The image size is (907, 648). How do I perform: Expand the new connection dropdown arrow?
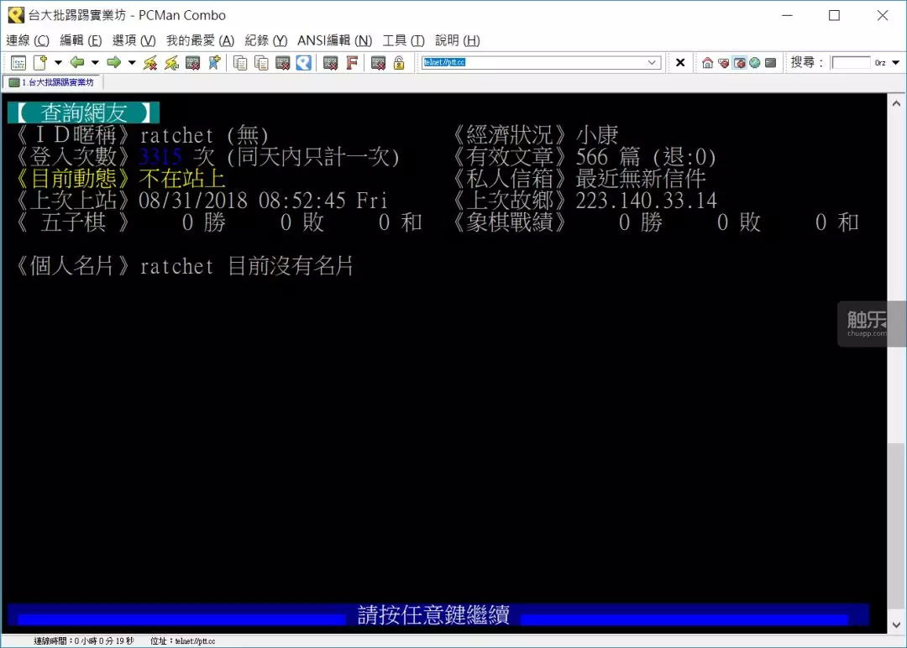pos(58,62)
